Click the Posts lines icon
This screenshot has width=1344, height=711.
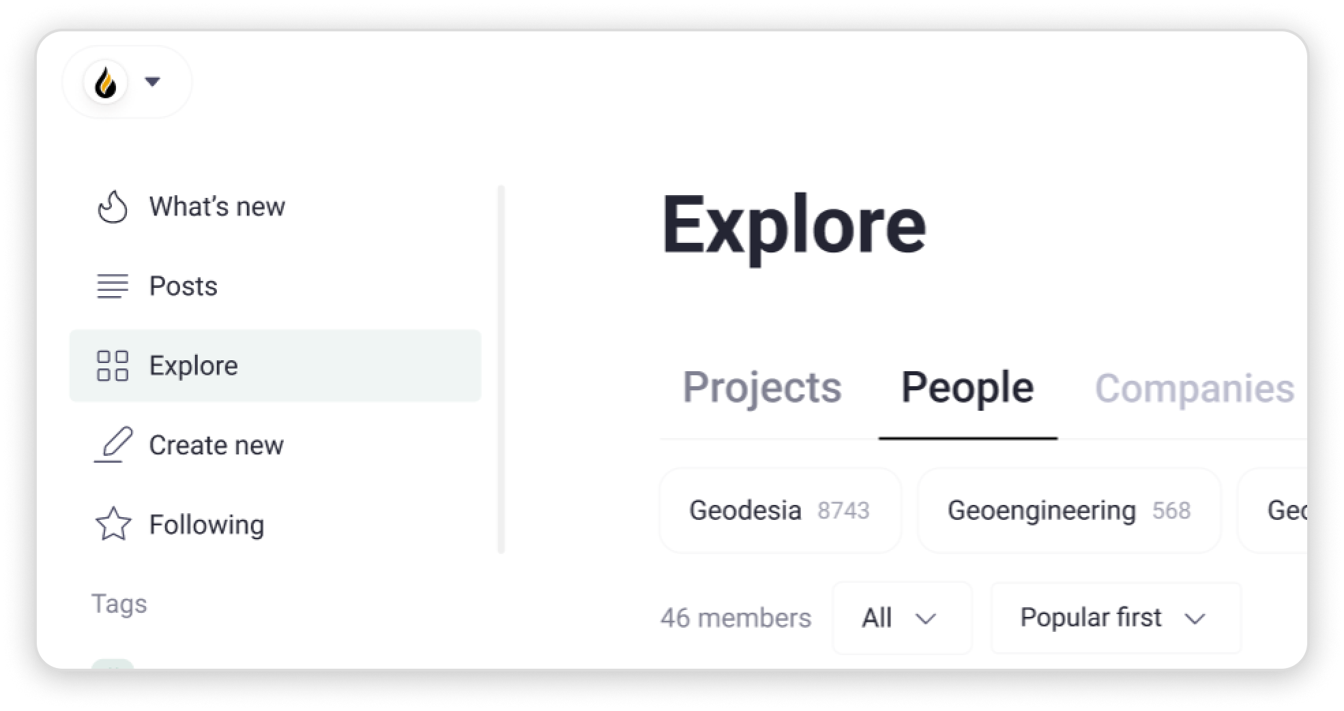tap(113, 286)
